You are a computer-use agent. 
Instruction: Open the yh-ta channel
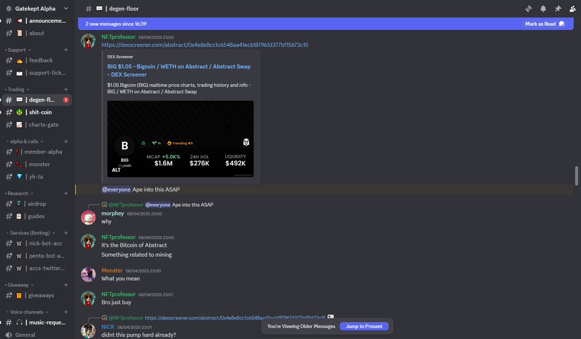coord(37,177)
